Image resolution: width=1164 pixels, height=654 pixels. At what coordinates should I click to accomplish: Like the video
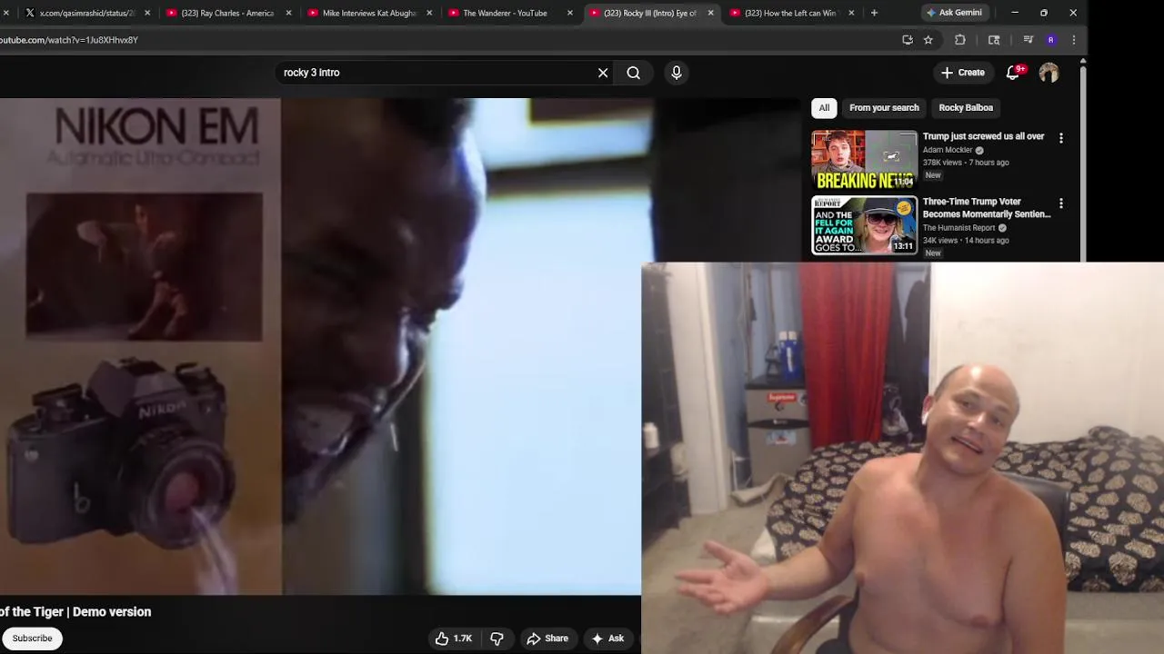(x=453, y=639)
